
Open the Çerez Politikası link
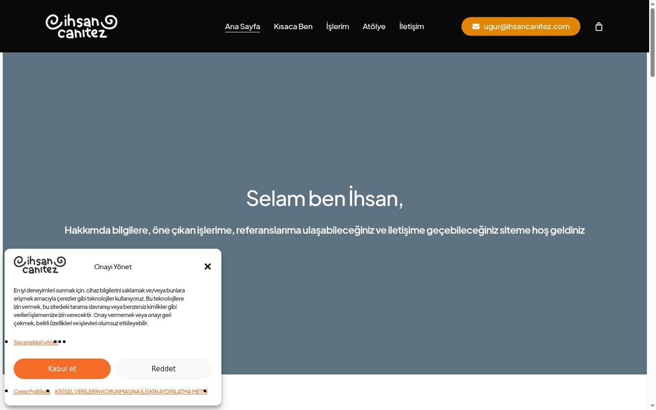[32, 392]
